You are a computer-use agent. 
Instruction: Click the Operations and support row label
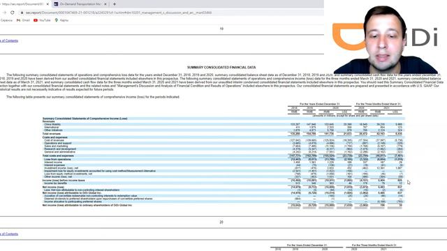click(58, 143)
